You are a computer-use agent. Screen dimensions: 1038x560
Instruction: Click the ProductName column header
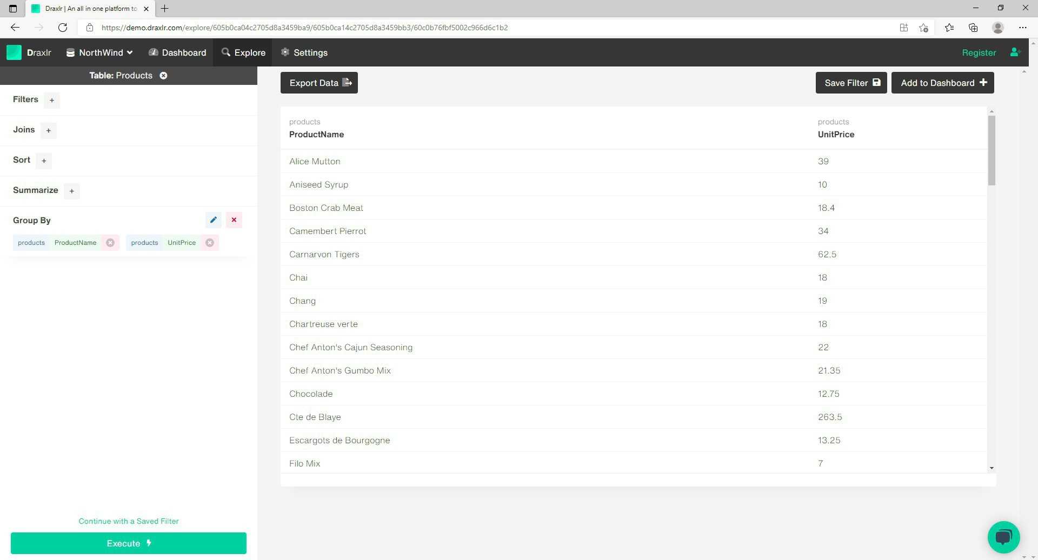pyautogui.click(x=316, y=135)
